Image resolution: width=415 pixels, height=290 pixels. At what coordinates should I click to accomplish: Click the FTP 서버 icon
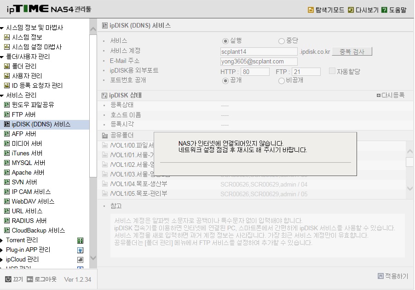click(x=7, y=115)
